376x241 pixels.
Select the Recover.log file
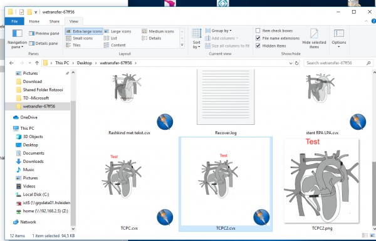pos(226,102)
